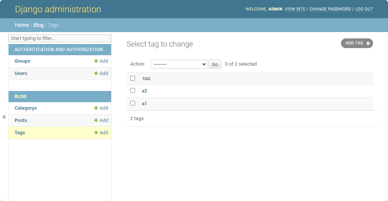Click the Tags breadcrumb text
The image size is (388, 201).
[x=53, y=25]
